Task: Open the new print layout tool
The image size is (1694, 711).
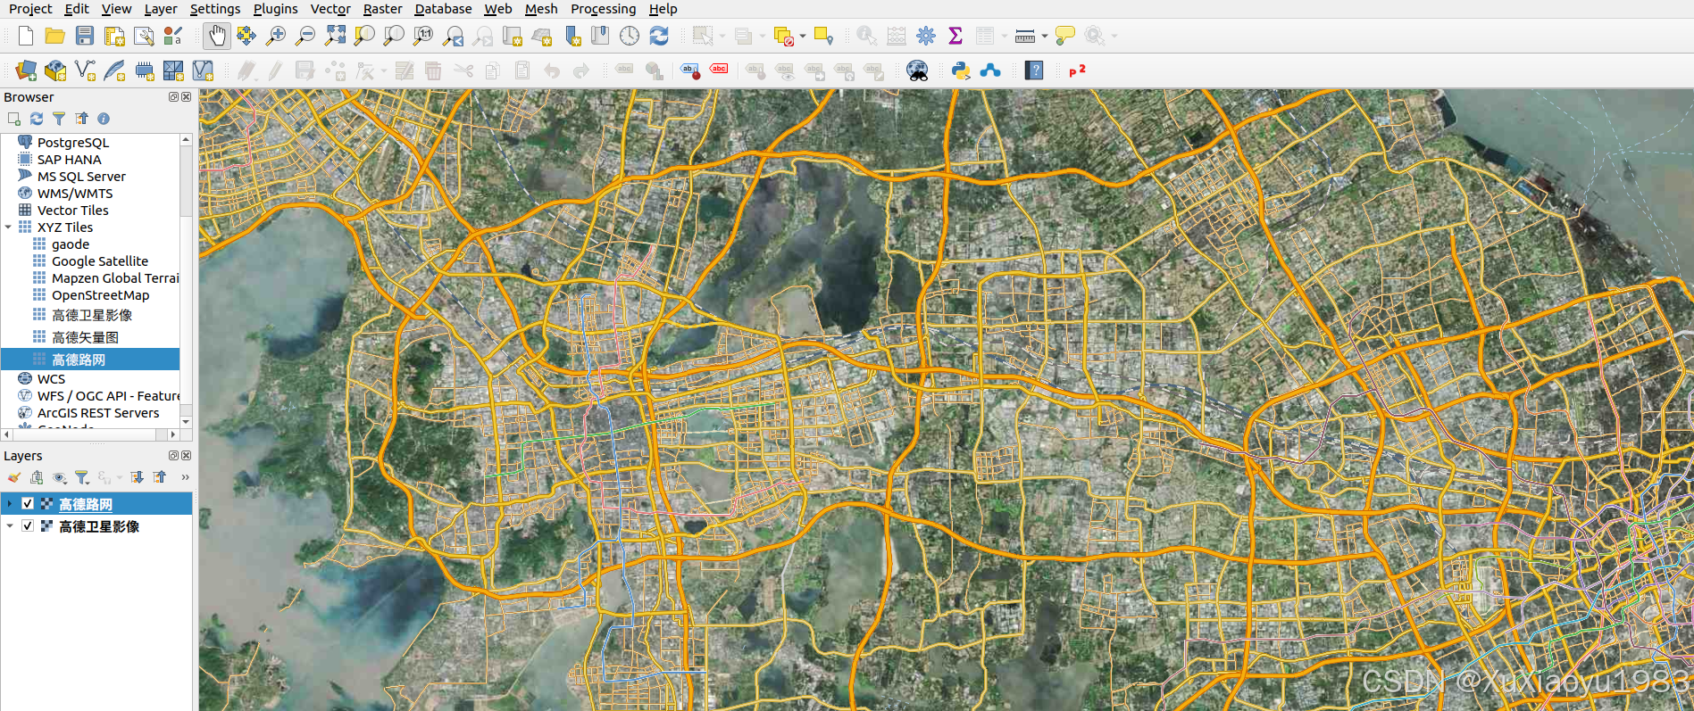Action: tap(114, 36)
